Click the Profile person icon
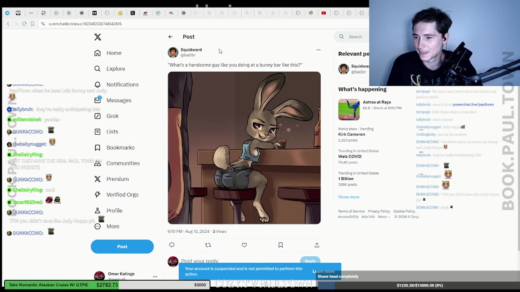520x292 pixels. [x=97, y=210]
